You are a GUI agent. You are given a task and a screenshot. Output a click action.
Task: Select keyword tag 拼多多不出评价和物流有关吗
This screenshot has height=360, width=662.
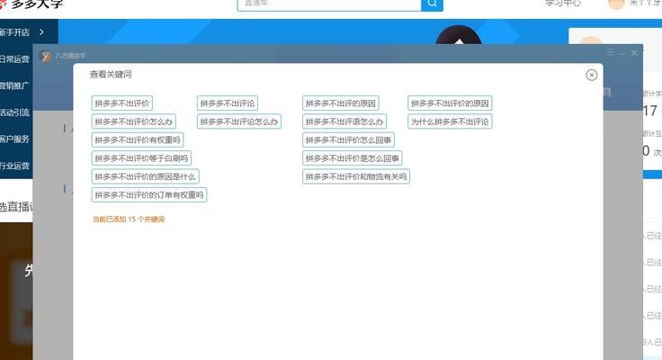tap(356, 176)
